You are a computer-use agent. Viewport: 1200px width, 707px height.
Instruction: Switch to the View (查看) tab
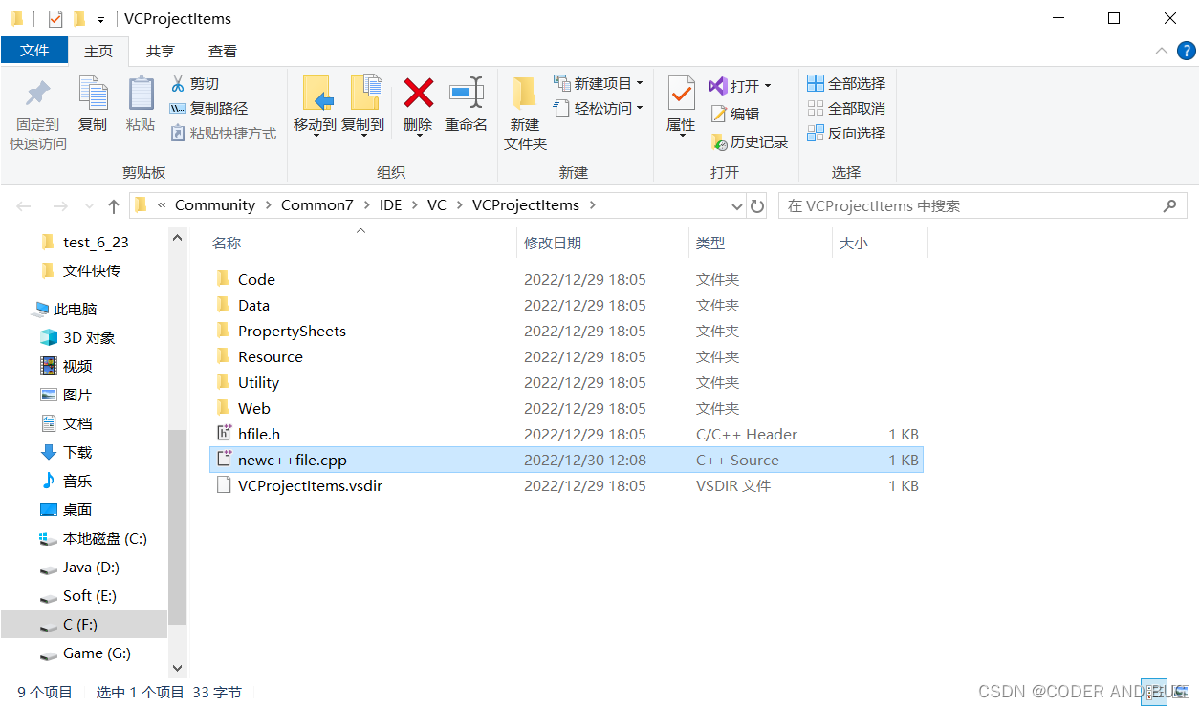[223, 51]
